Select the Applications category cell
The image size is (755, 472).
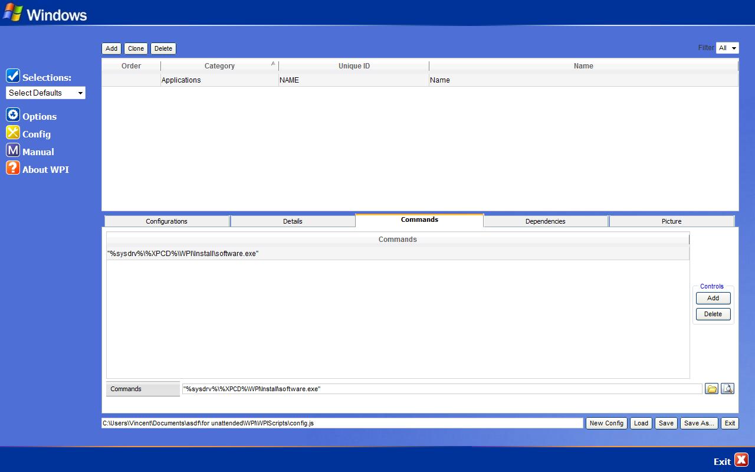219,80
